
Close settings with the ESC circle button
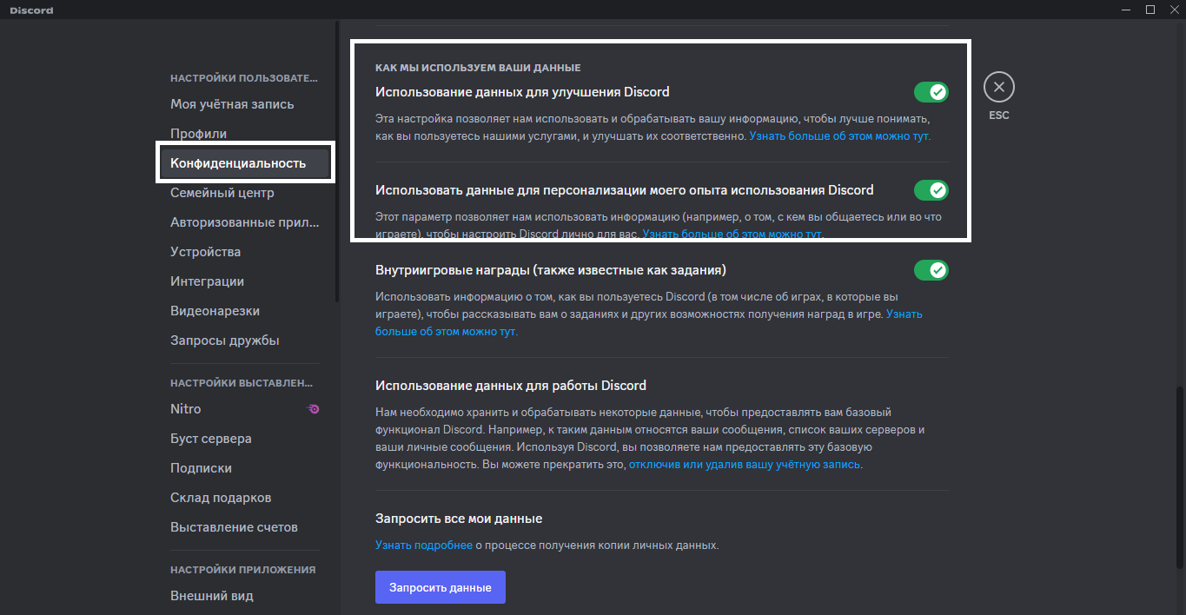[999, 87]
